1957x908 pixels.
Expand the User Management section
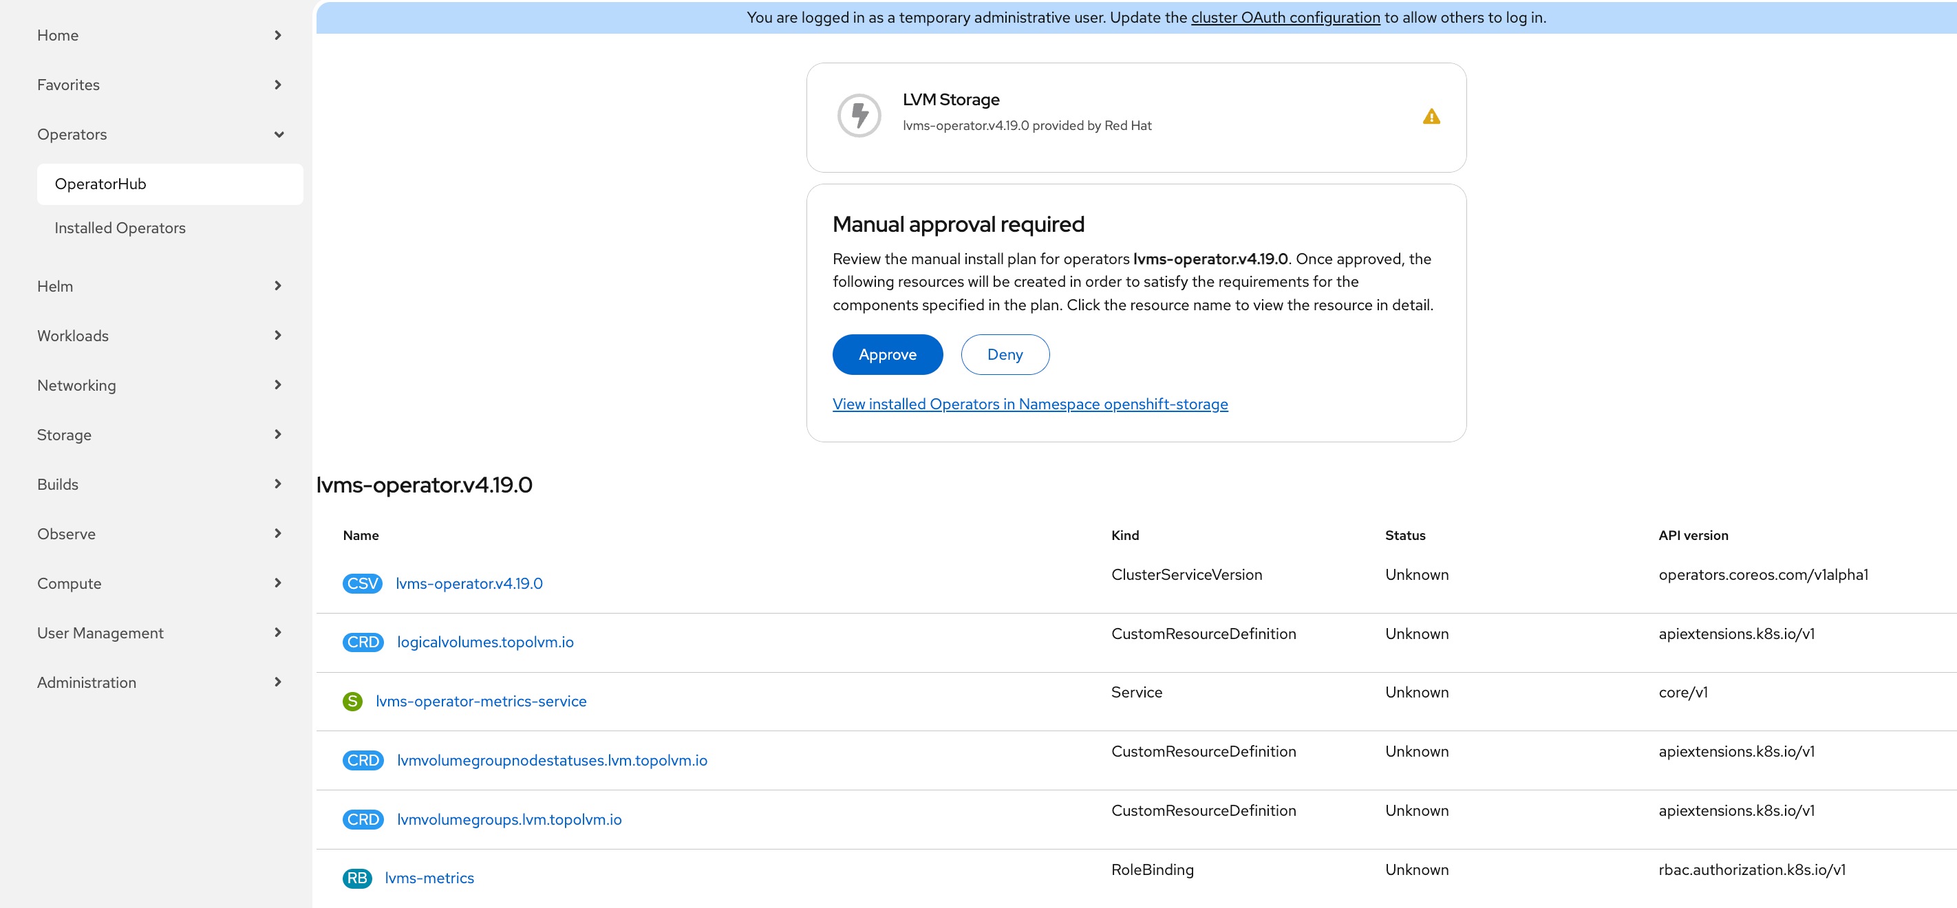click(160, 632)
